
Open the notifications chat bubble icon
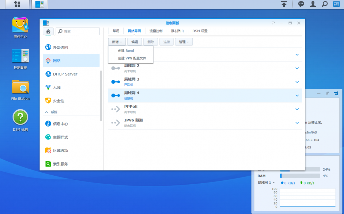(301, 4)
